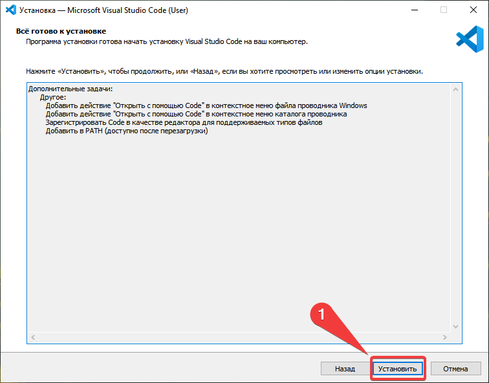The width and height of the screenshot is (489, 383).
Task: Click the horizontal scroll right arrow
Action: pyautogui.click(x=445, y=337)
